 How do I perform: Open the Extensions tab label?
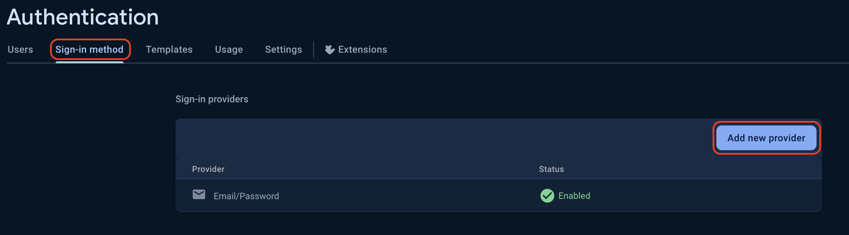(363, 50)
